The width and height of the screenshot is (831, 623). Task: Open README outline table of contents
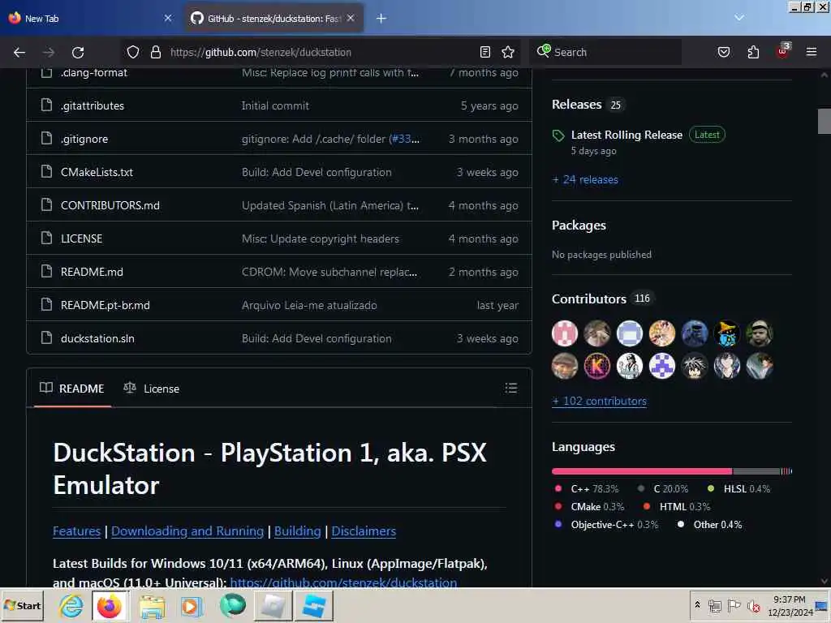pyautogui.click(x=511, y=388)
